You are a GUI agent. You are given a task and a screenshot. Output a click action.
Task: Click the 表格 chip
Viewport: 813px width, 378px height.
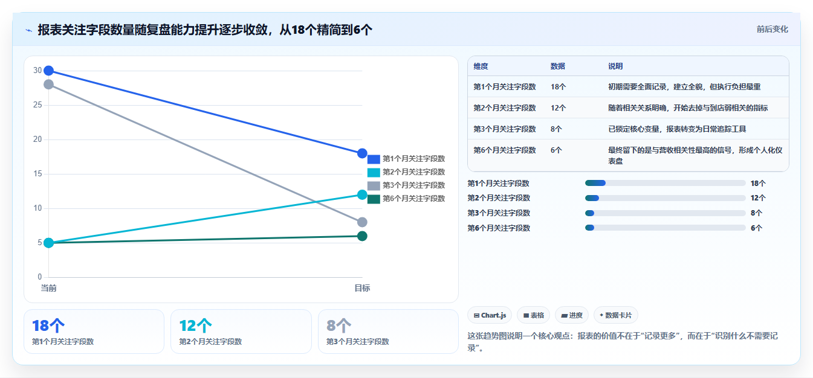pos(534,315)
